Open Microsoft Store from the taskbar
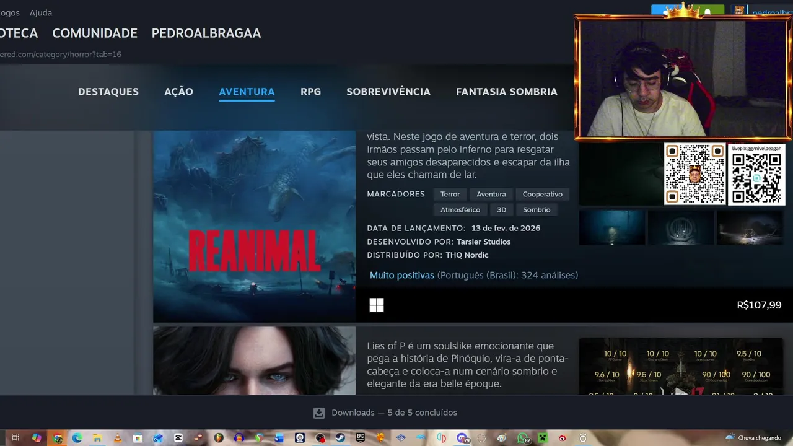 click(x=138, y=438)
